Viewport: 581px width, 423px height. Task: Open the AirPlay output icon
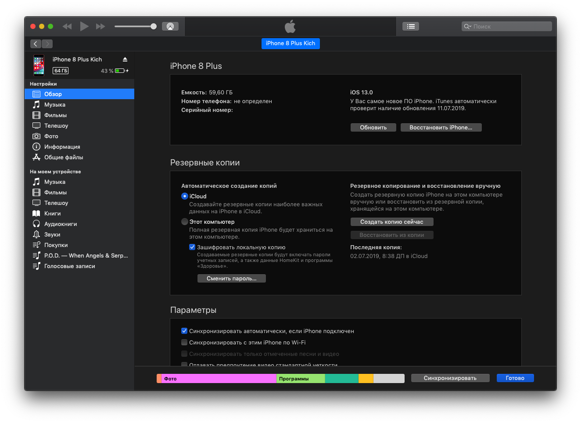(170, 26)
